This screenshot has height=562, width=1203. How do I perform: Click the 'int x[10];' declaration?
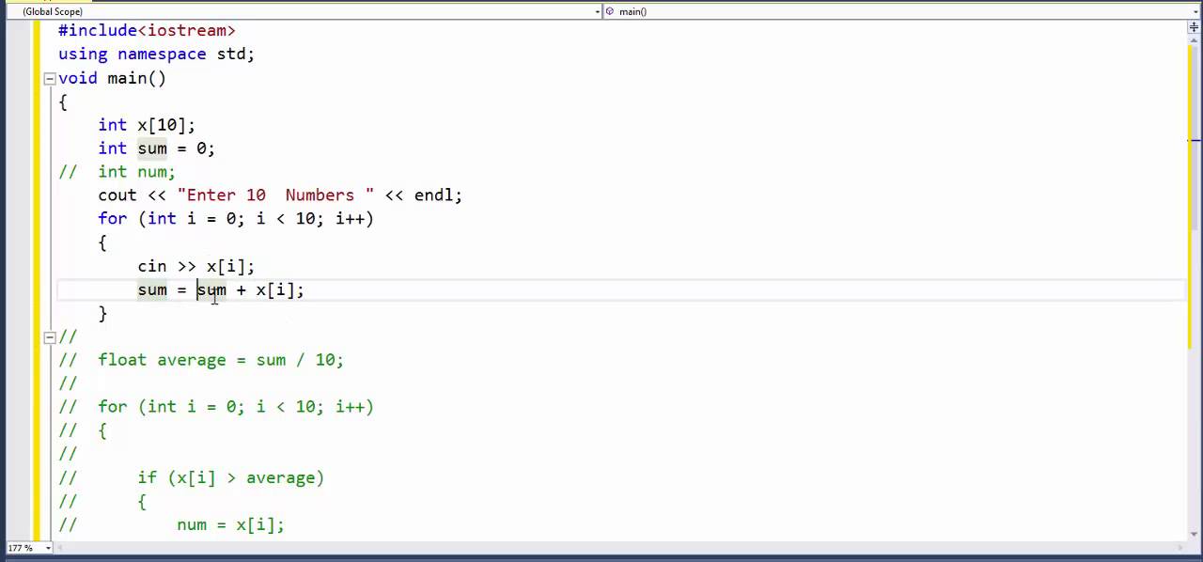pos(147,125)
